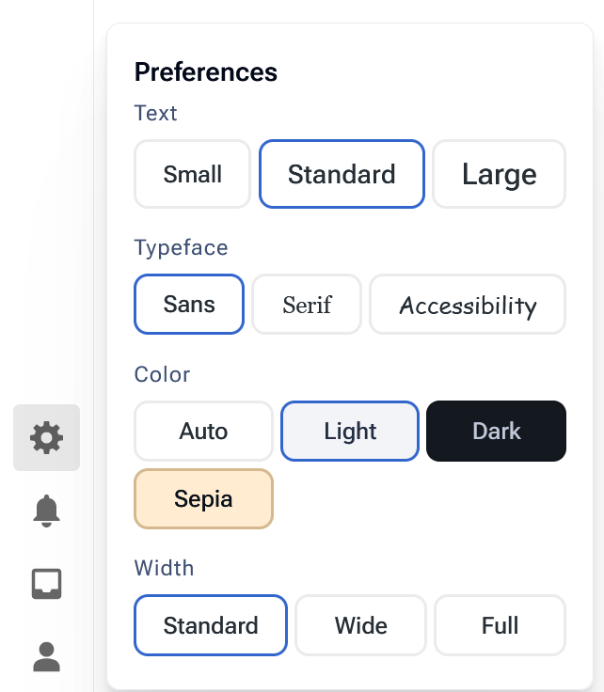Set page width to Standard
The width and height of the screenshot is (604, 692).
[x=211, y=625]
